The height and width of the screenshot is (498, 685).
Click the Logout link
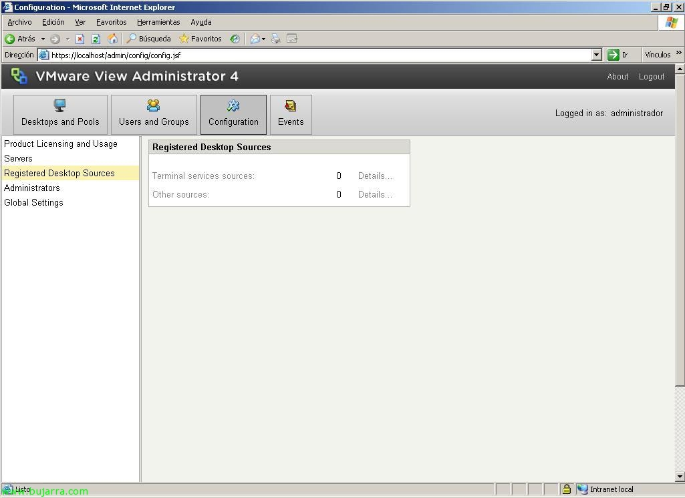(x=652, y=76)
